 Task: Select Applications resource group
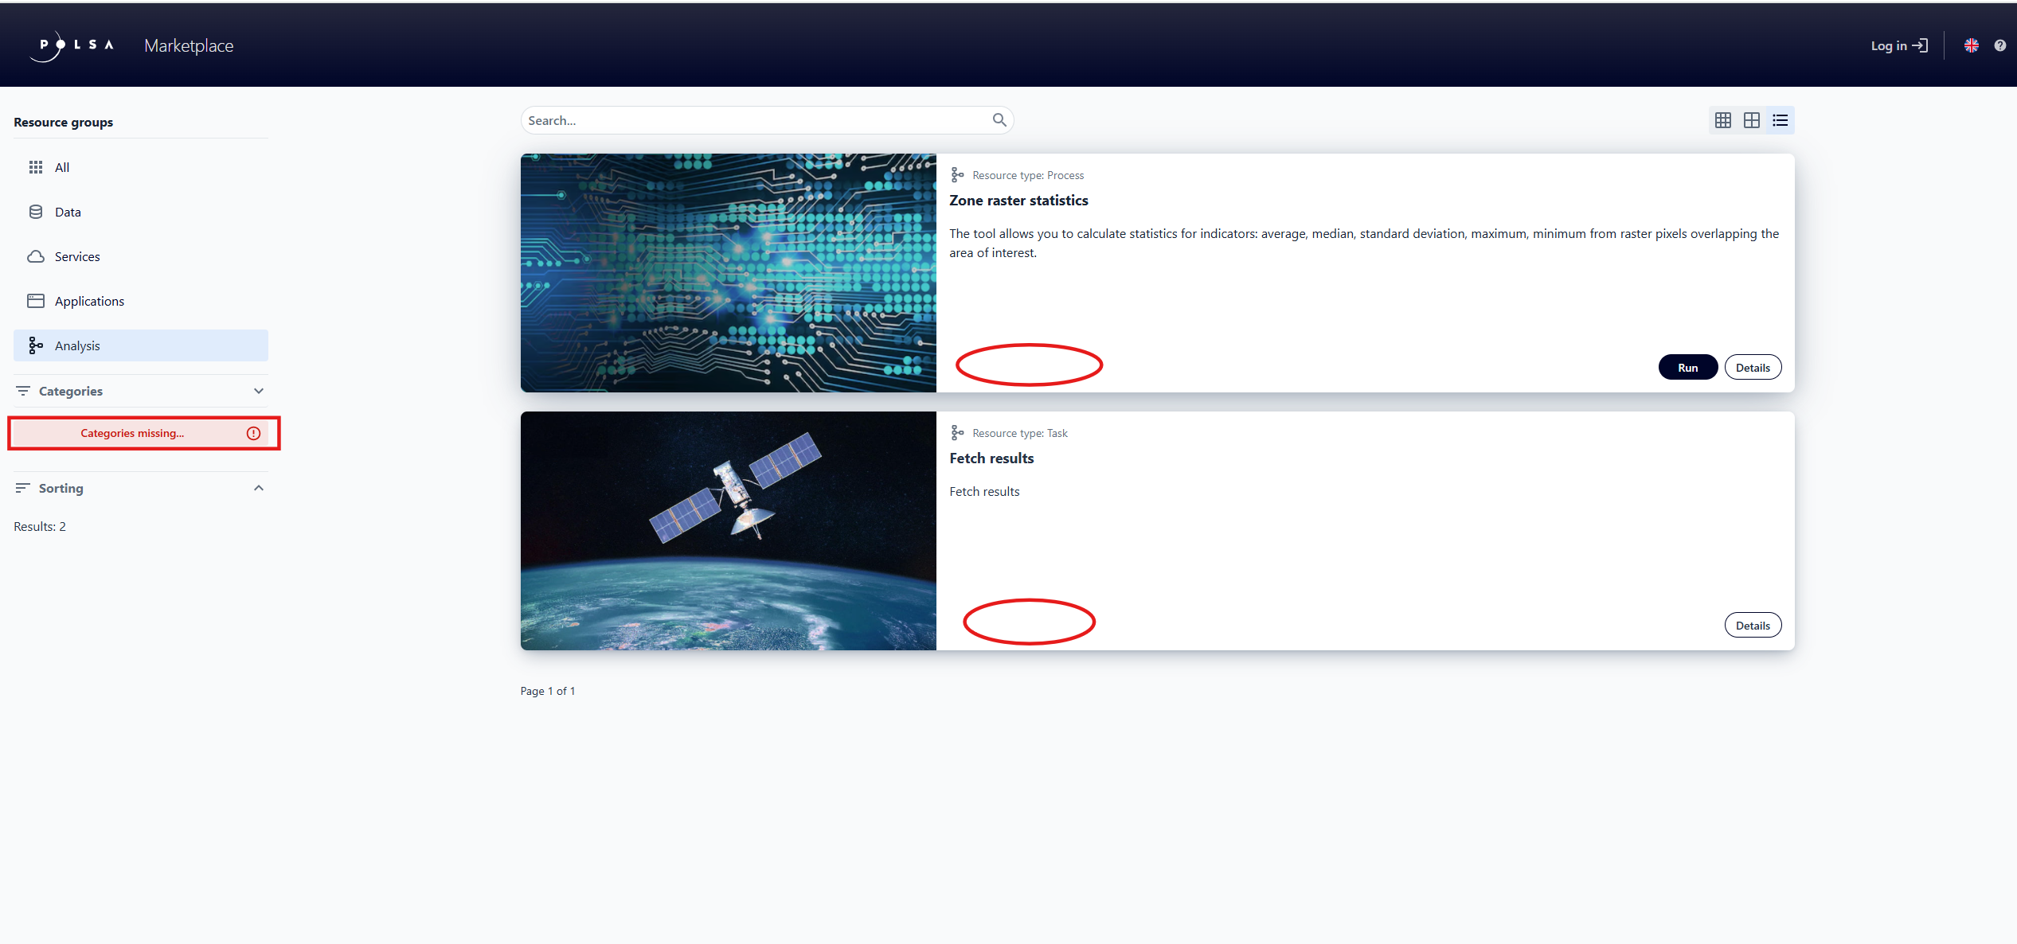tap(89, 301)
